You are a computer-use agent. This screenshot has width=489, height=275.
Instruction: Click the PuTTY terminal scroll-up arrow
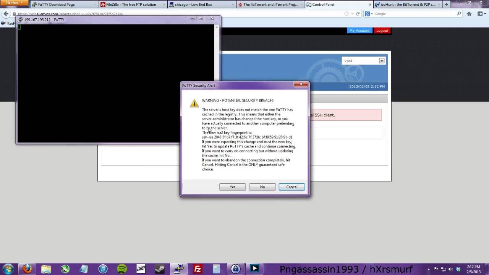tap(217, 27)
